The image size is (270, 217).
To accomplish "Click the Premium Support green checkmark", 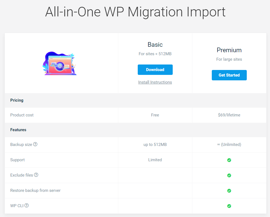I will tap(229, 160).
